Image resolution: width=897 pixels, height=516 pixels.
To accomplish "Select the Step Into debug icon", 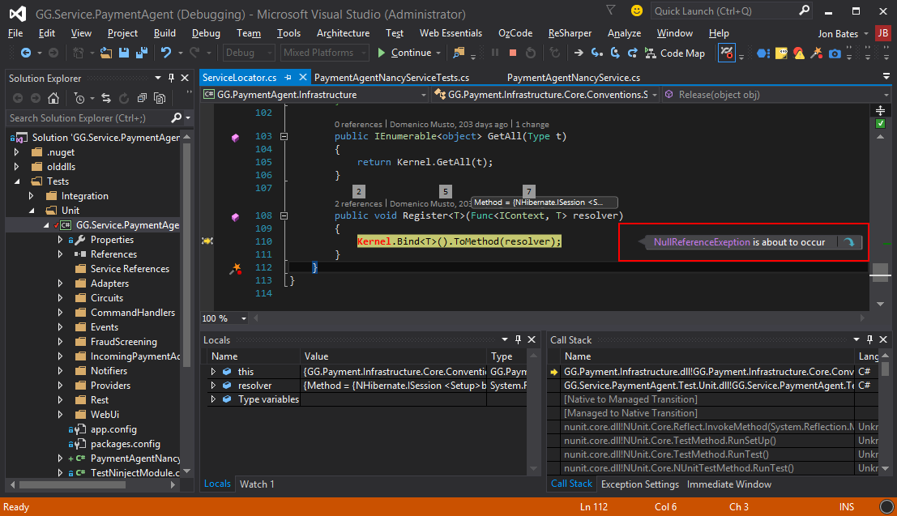I will pos(596,53).
